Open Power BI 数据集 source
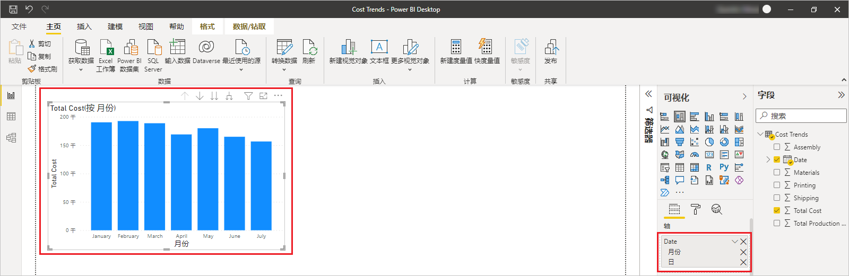The width and height of the screenshot is (849, 276). [x=129, y=56]
